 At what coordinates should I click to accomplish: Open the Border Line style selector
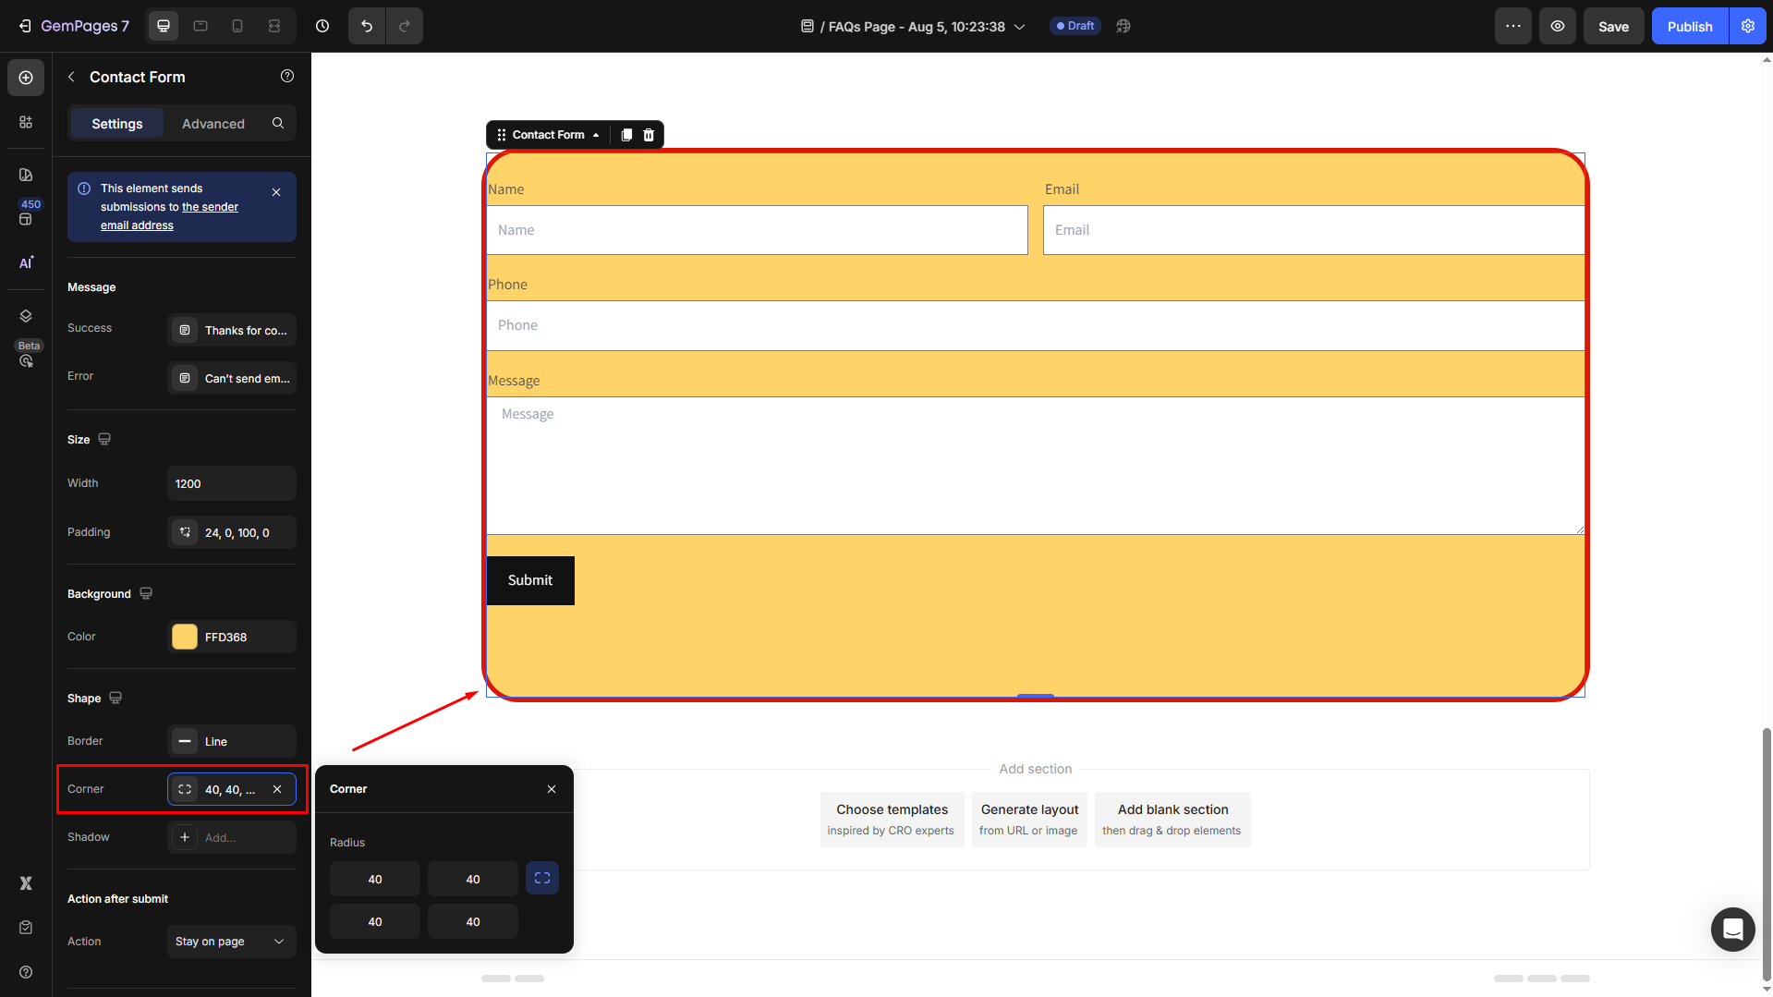pos(231,741)
